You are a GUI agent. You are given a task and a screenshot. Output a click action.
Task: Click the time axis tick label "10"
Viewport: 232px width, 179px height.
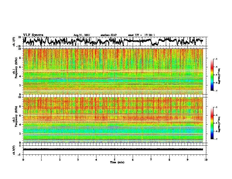pos(206,160)
